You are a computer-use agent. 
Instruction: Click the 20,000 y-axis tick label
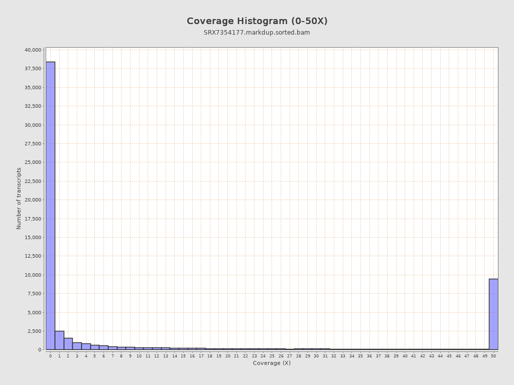pyautogui.click(x=33, y=200)
